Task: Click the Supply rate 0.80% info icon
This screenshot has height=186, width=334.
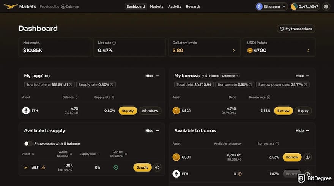Action: coord(112,84)
